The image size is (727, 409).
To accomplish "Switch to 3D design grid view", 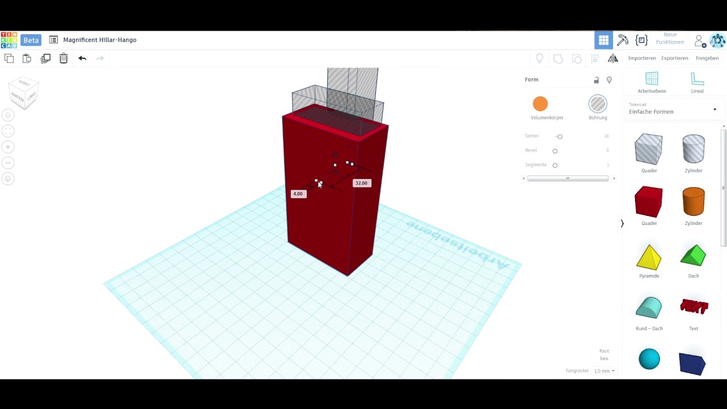I will click(603, 40).
